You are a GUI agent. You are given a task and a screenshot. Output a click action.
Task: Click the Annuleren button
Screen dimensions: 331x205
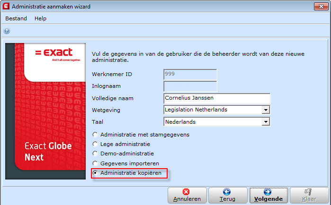click(187, 196)
